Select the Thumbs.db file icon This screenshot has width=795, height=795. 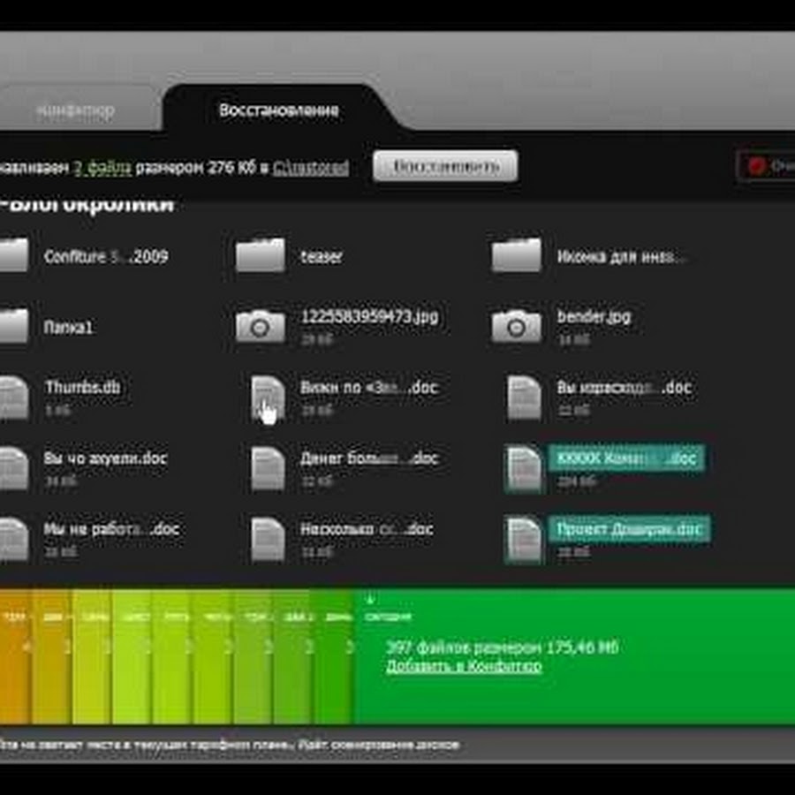pyautogui.click(x=13, y=397)
